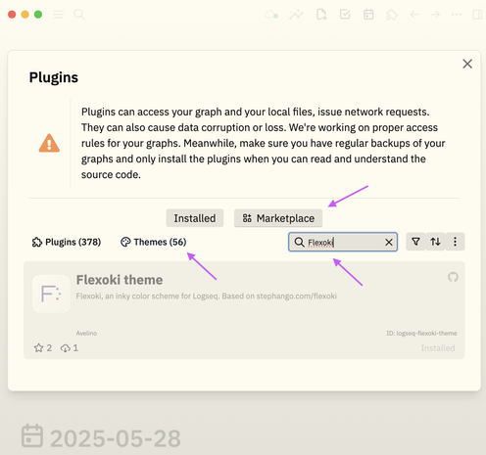Open the filter funnel dropdown
Screen dimensions: 486x455
click(415, 242)
